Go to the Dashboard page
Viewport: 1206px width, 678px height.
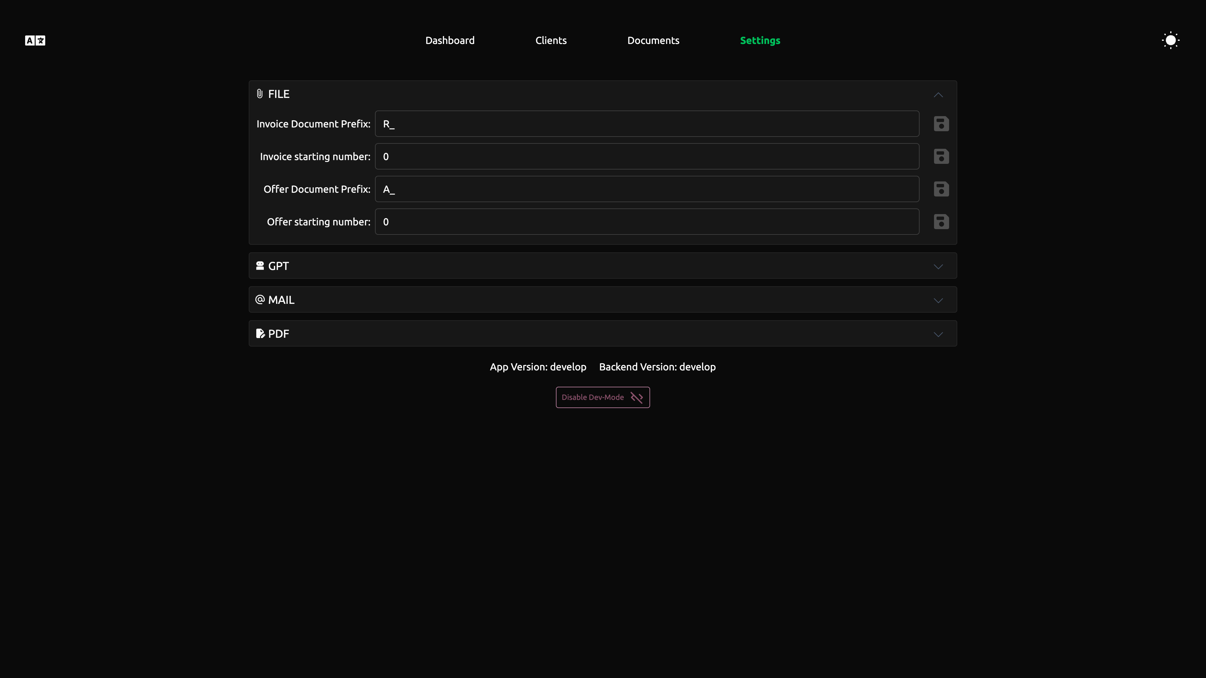pyautogui.click(x=450, y=41)
